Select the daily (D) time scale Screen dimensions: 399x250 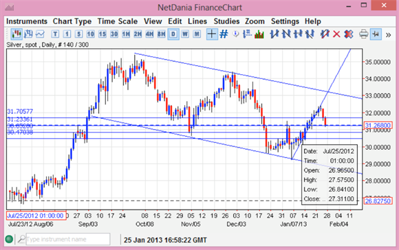click(x=173, y=34)
